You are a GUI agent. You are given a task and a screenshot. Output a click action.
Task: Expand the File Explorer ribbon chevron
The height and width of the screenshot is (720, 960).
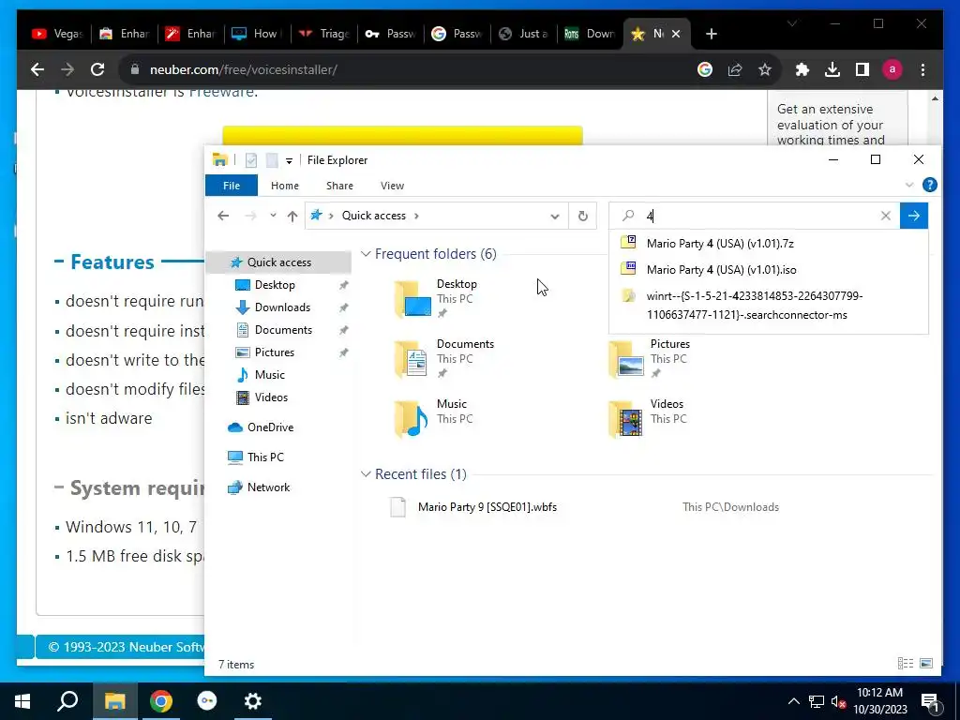(909, 185)
